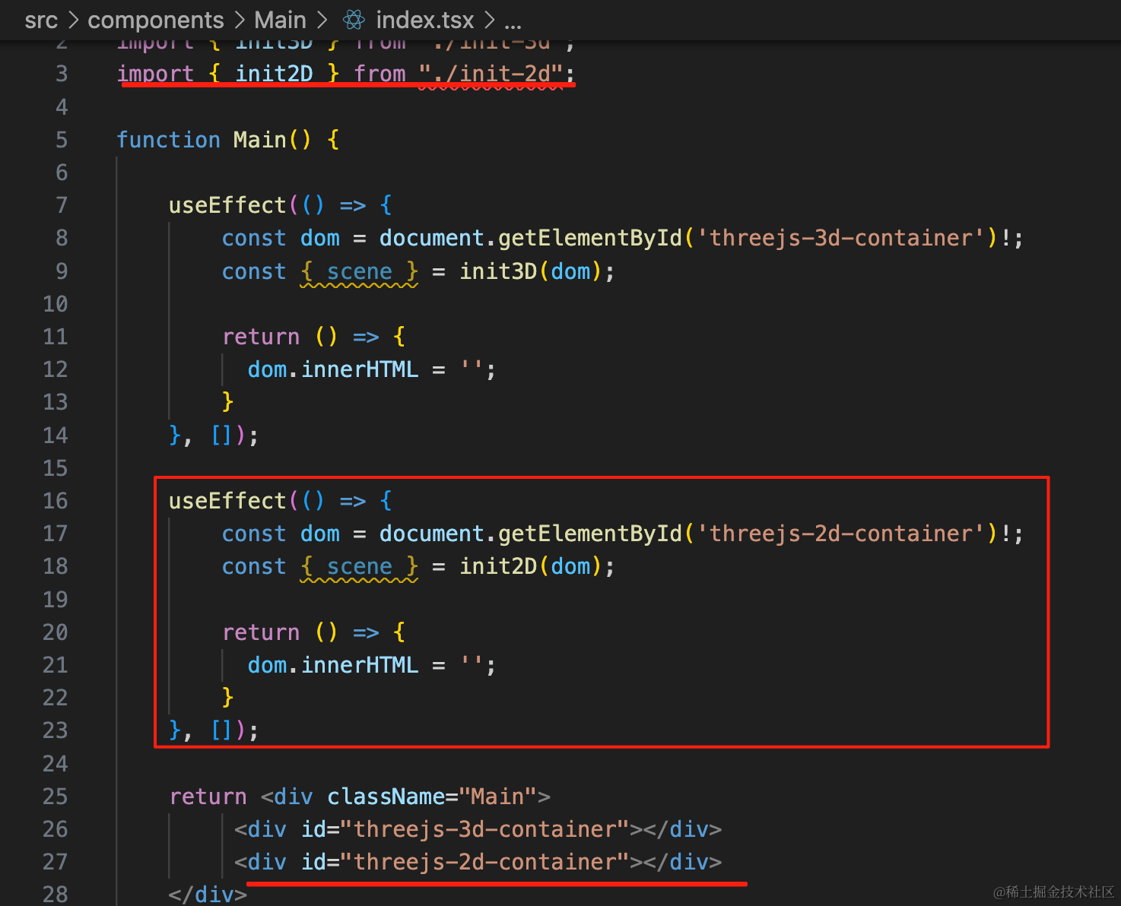Open the 'Main' folder breadcrumb segment
The width and height of the screenshot is (1121, 906).
tap(280, 21)
